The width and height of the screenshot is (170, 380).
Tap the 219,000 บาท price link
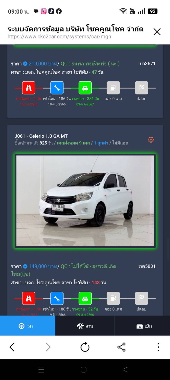(43, 63)
